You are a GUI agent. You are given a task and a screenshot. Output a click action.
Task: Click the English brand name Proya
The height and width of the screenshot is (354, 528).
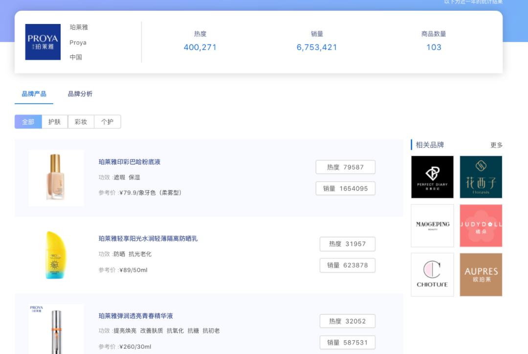(x=78, y=43)
